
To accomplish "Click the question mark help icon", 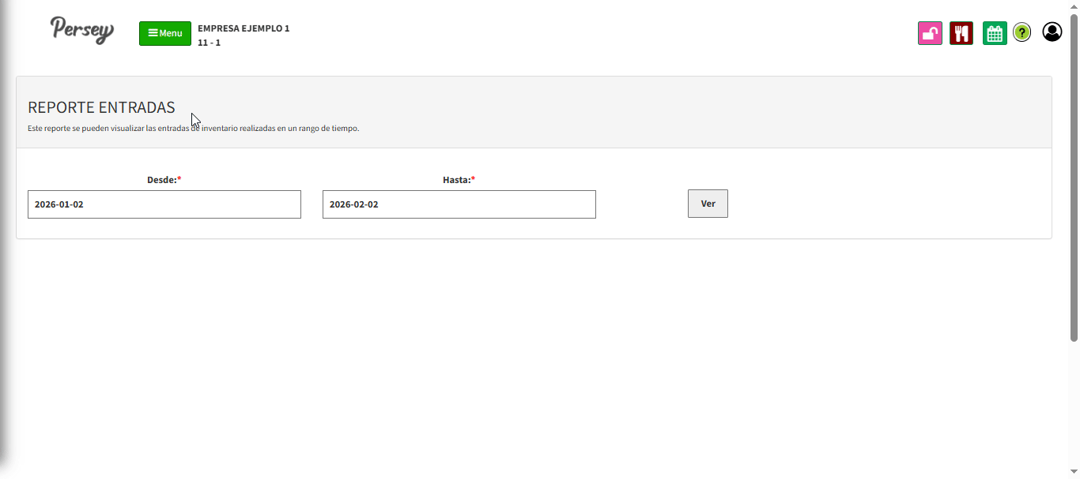I will click(x=1022, y=32).
